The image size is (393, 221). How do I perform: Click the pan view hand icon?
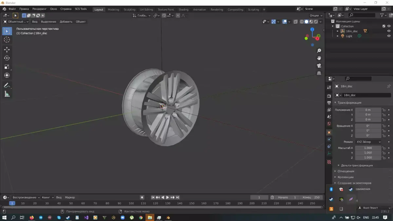(x=319, y=58)
